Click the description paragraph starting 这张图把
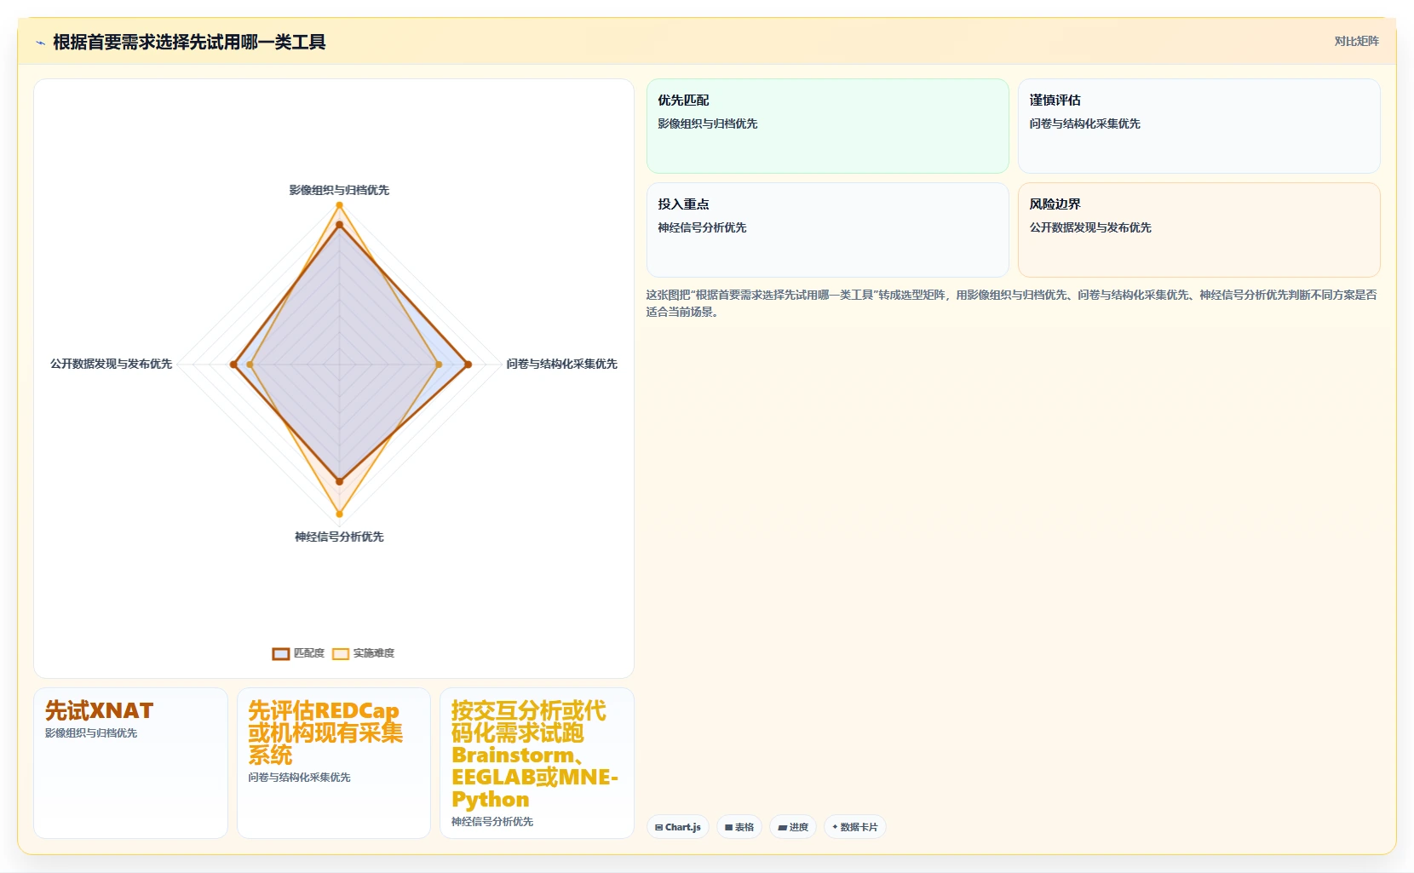The image size is (1414, 873). click(1012, 303)
